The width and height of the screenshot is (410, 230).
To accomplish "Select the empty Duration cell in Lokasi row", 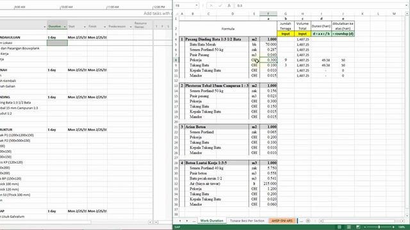I will 57,43.
